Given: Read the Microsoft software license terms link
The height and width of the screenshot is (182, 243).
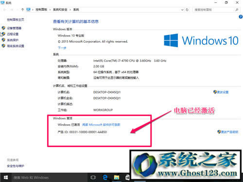Looking at the screenshot, I should tap(101, 125).
